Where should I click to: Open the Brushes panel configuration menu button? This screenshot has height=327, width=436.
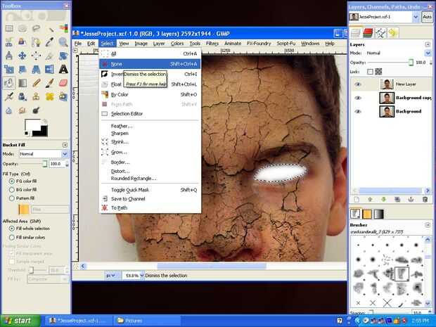428,224
